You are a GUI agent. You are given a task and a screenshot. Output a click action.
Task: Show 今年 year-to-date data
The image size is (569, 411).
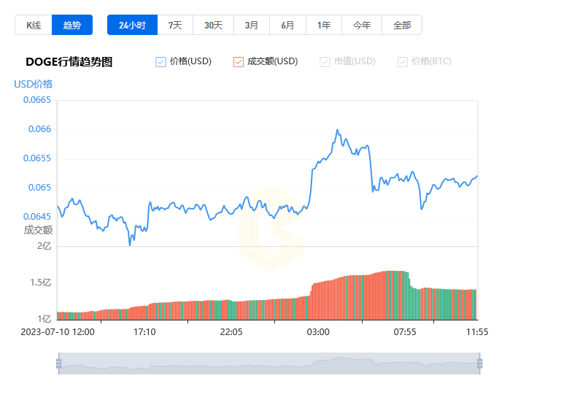362,25
